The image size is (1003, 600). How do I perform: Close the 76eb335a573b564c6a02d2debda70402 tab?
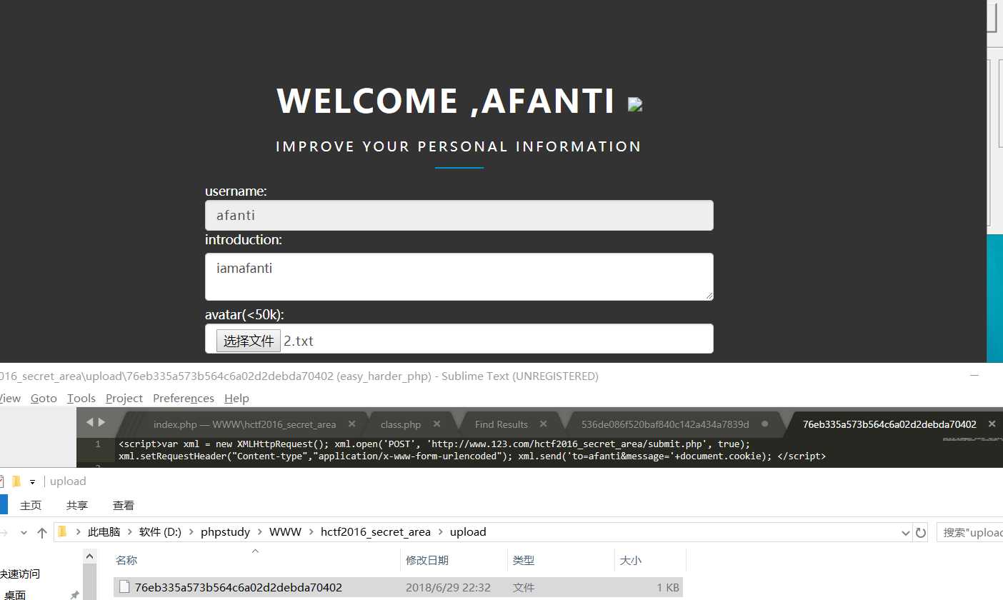click(992, 424)
